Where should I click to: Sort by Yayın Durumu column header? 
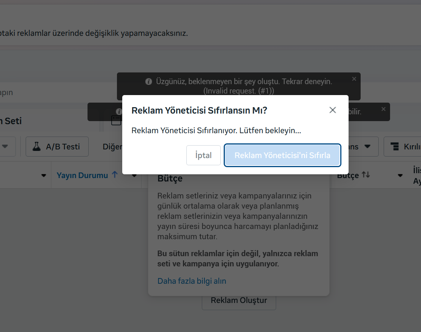[82, 175]
